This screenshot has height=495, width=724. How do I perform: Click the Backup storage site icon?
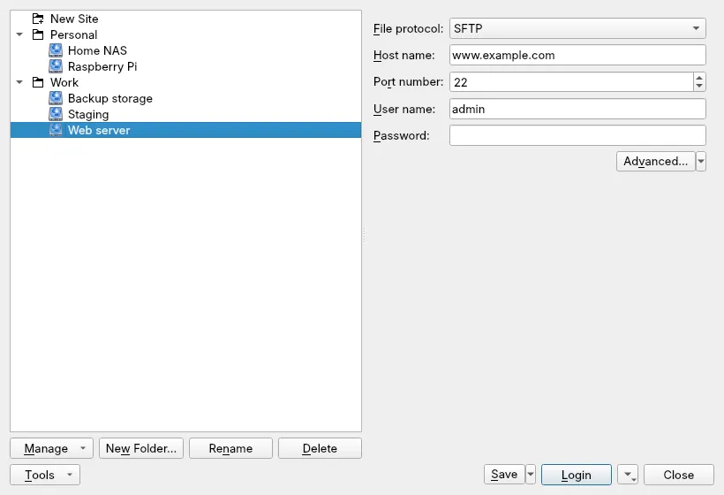[56, 98]
